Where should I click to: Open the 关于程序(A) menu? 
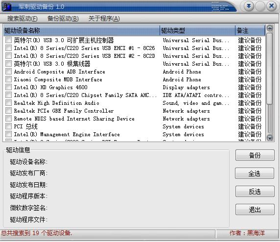coord(104,19)
